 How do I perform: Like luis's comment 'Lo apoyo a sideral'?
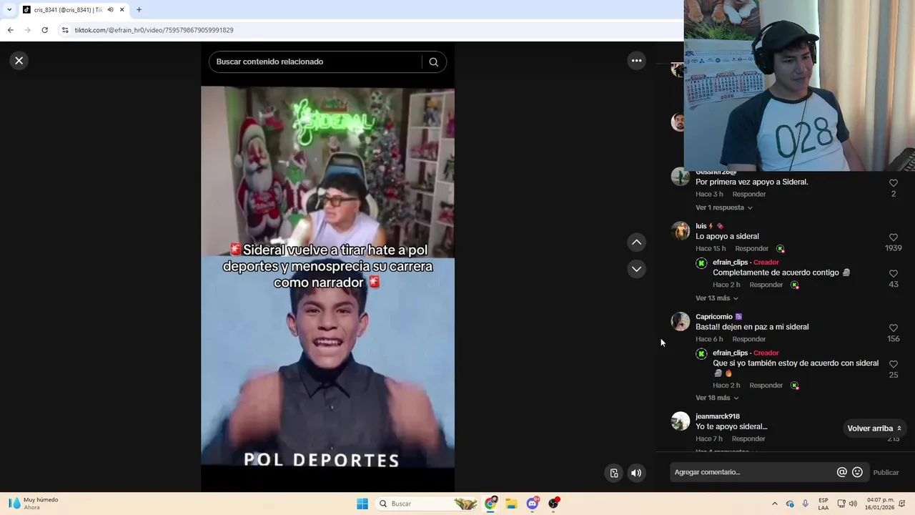click(894, 237)
